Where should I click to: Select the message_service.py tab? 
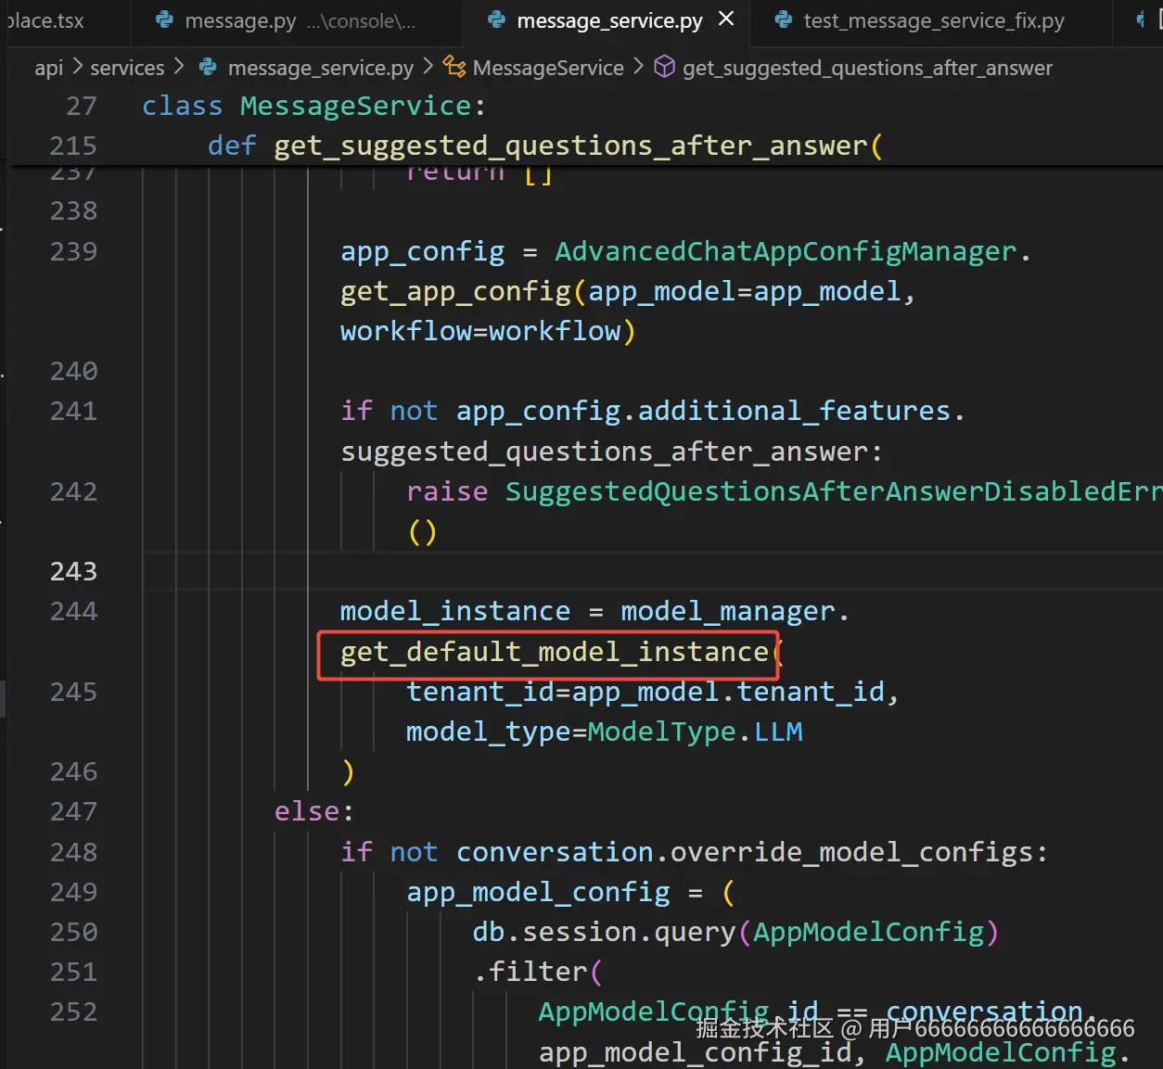click(x=609, y=20)
